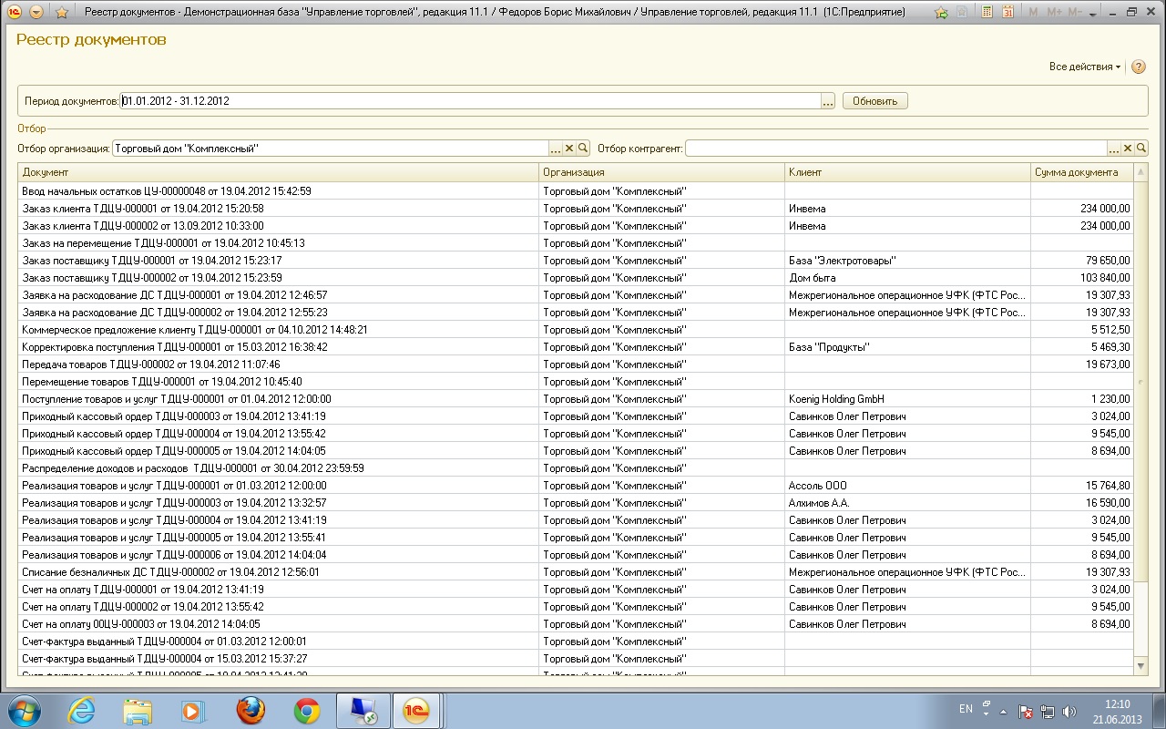
Task: Select row Заказ на перемещение ТДЦУ-000001
Action: pyautogui.click(x=577, y=243)
